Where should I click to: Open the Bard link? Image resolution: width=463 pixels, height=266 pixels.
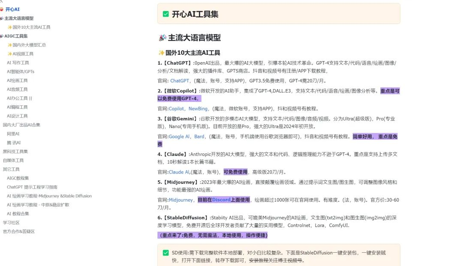click(199, 137)
